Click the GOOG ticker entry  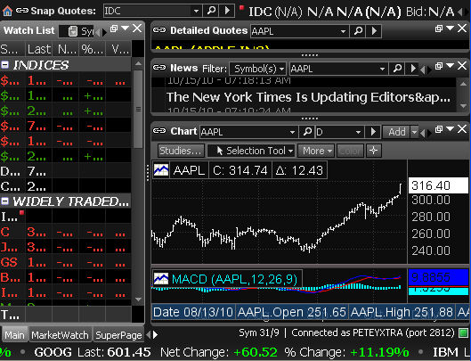[x=53, y=352]
